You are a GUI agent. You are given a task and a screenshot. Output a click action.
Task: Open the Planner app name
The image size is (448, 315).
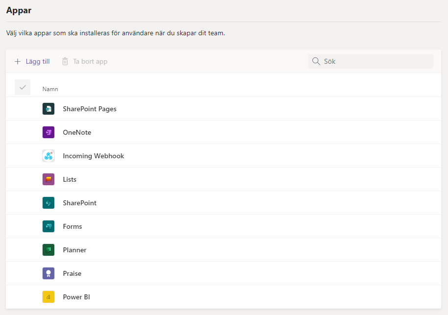pyautogui.click(x=74, y=250)
